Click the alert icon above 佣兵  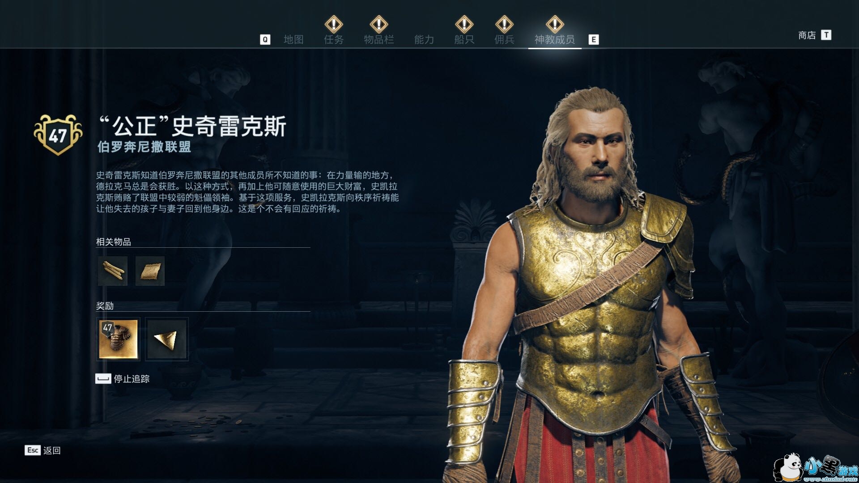pyautogui.click(x=504, y=24)
